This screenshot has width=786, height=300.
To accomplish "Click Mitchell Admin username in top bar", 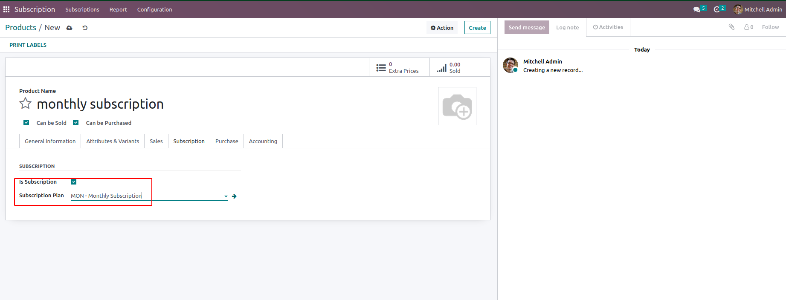I will [763, 9].
